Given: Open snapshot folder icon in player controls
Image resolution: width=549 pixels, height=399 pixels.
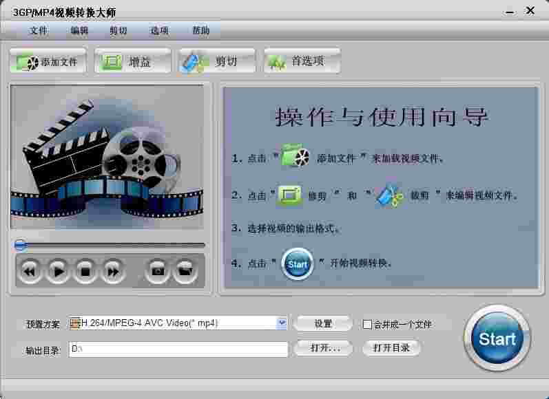Looking at the screenshot, I should point(185,271).
